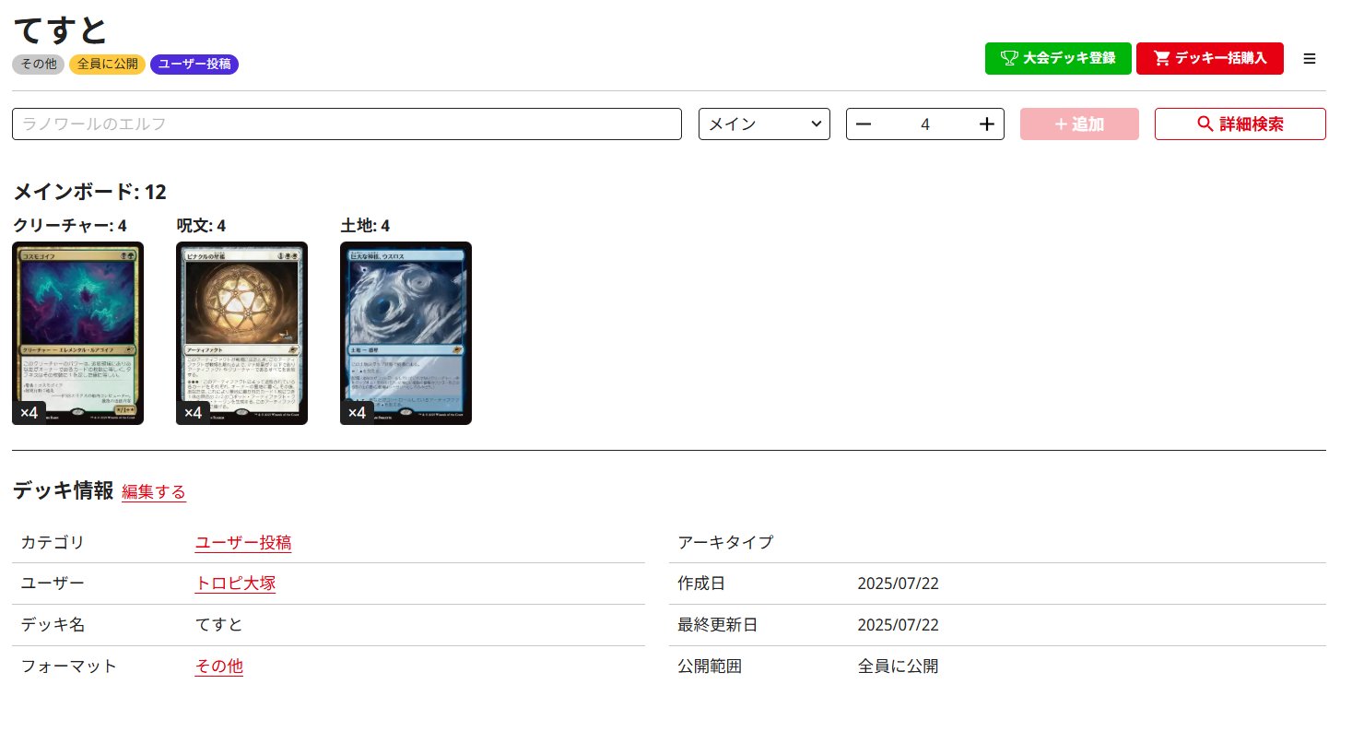Viewport: 1352px width, 743px height.
Task: Click the ＋追加 add button
Action: pos(1079,124)
